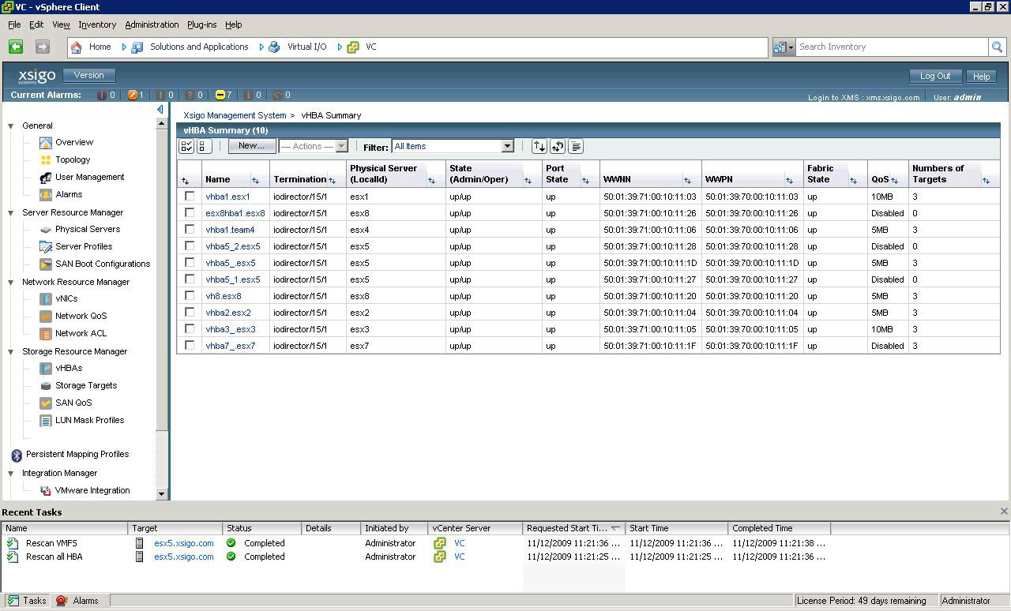
Task: Click sidebar scrollbar down arrow
Action: (162, 494)
